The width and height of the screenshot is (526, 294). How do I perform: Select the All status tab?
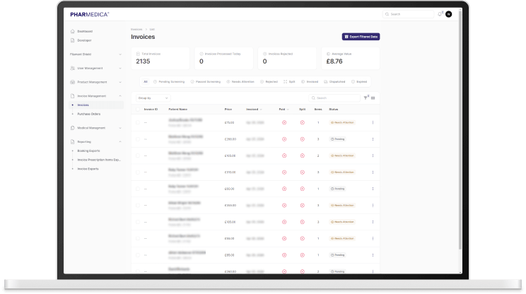pos(146,82)
